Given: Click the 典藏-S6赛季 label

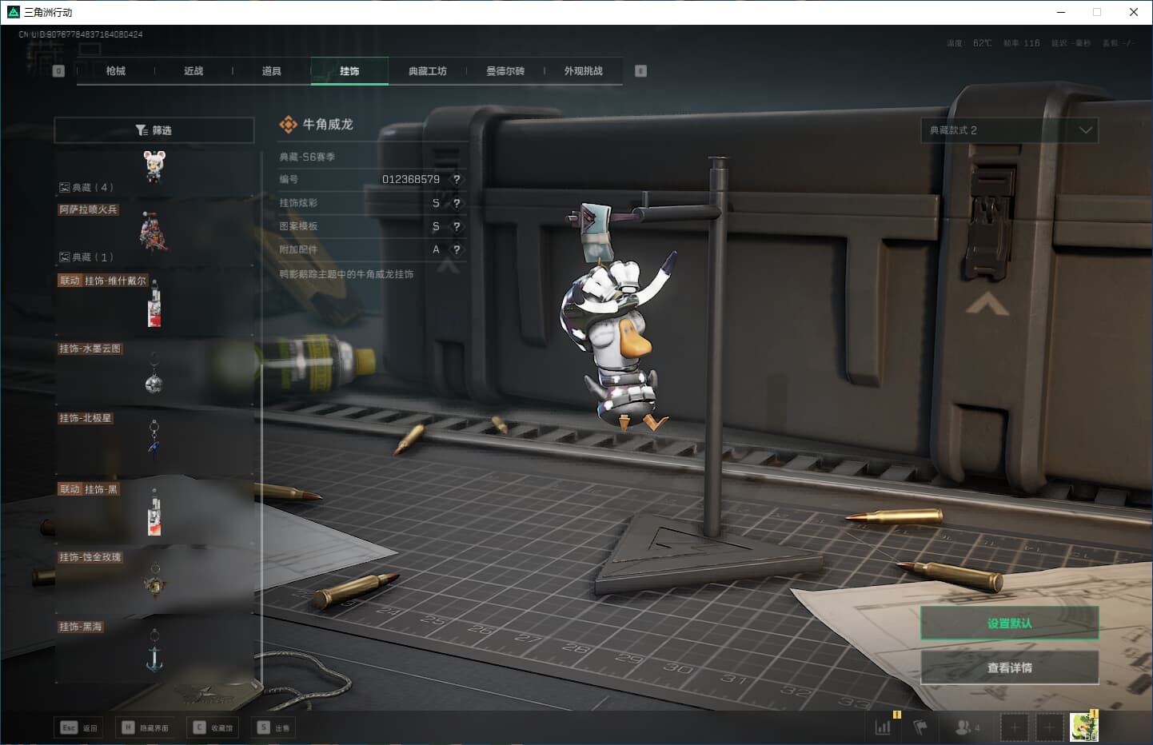Looking at the screenshot, I should click(x=307, y=157).
